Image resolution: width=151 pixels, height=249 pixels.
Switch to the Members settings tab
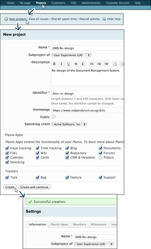(x=79, y=224)
